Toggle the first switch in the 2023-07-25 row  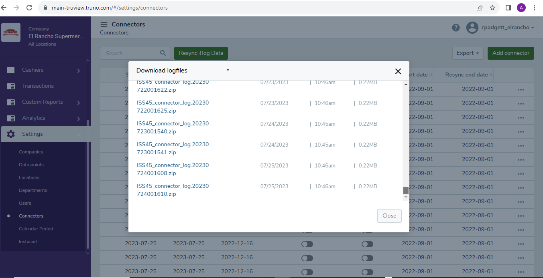307,244
